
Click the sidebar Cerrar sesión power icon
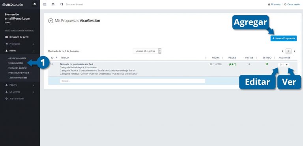click(x=6, y=99)
